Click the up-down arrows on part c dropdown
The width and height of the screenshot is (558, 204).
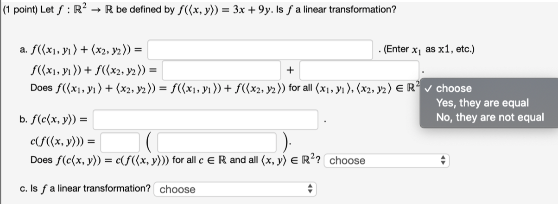310,189
